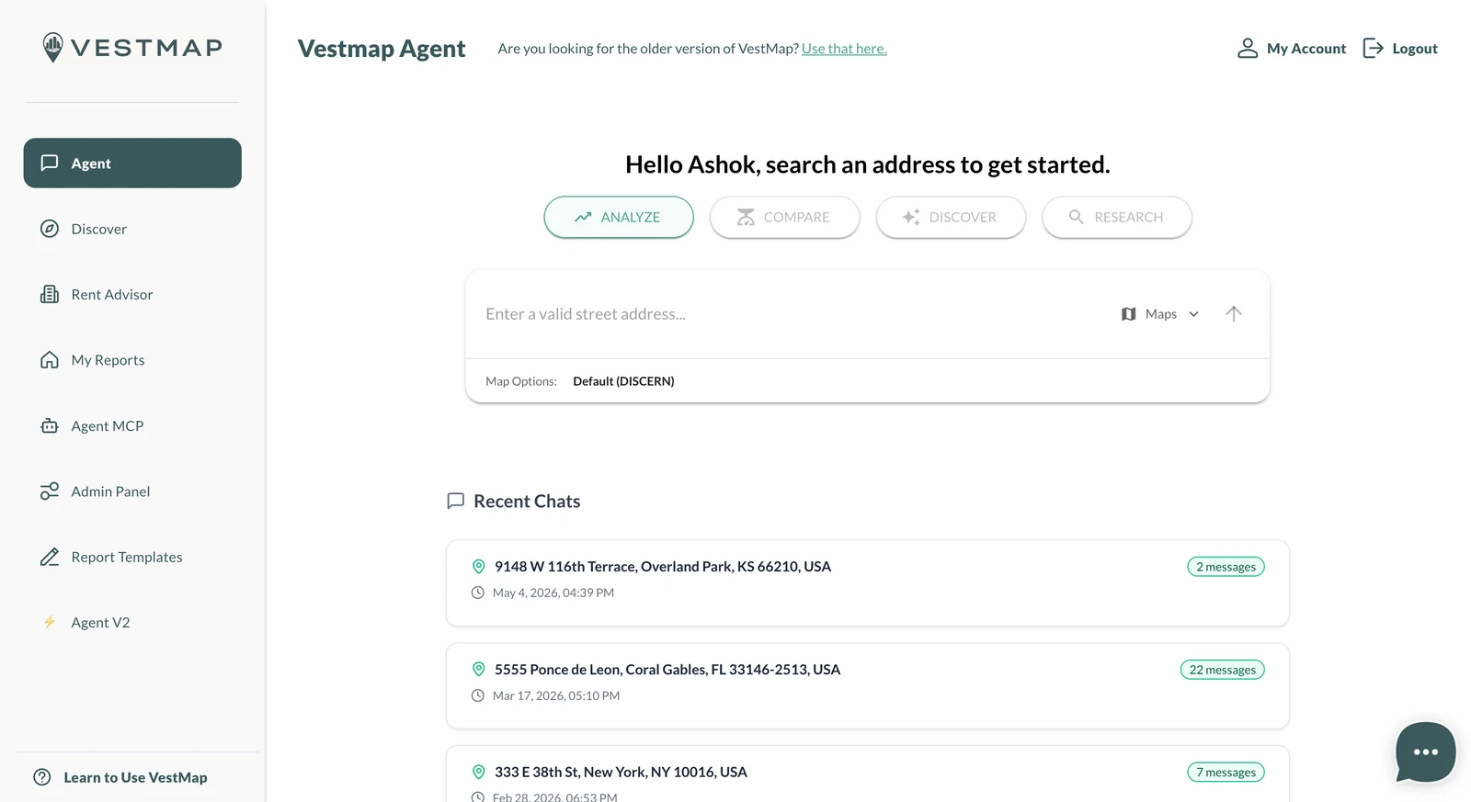Switch to DISCOVER mode
Viewport: 1471px width, 802px height.
click(951, 217)
